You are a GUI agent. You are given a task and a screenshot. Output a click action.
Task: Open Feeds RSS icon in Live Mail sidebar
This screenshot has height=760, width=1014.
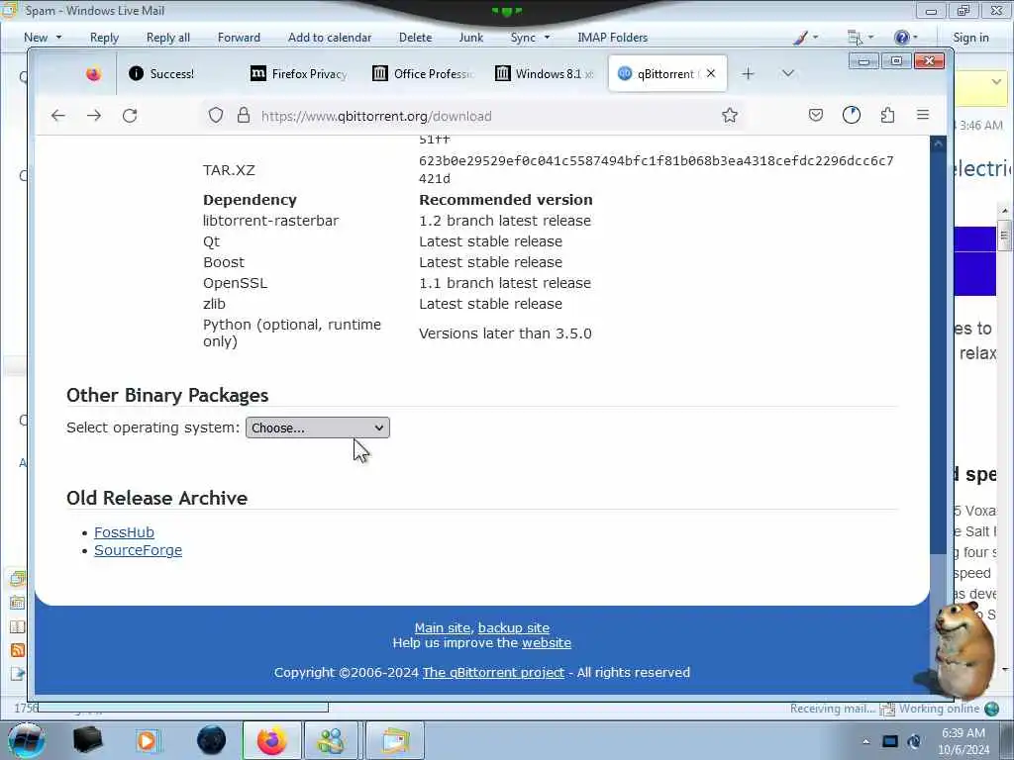[x=18, y=650]
